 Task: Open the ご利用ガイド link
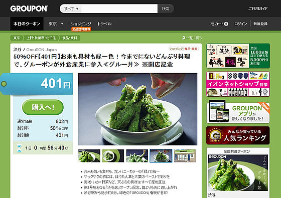[x=258, y=9]
